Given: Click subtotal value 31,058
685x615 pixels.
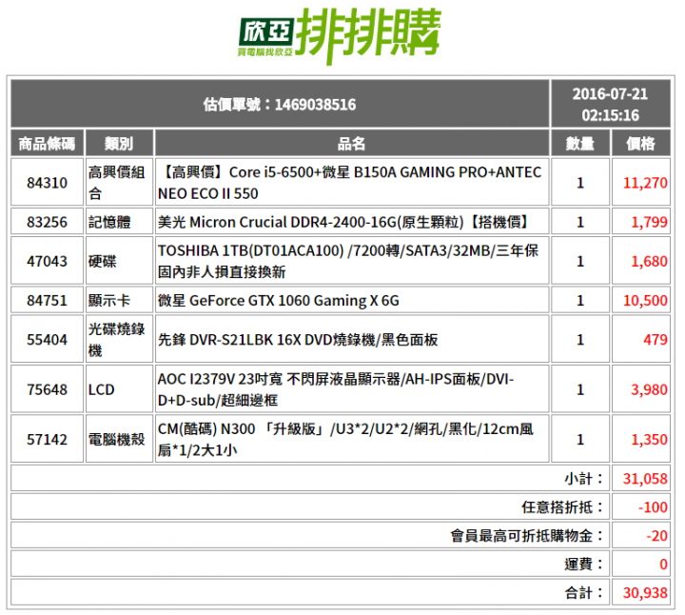Looking at the screenshot, I should click(x=645, y=478).
